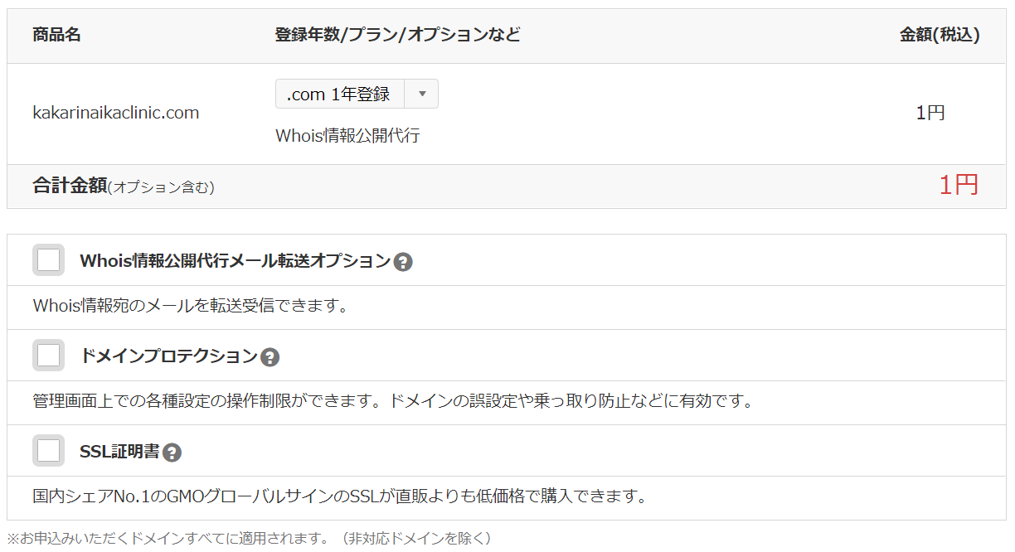
Task: Click question mark icon next to ドメインプロテクション
Action: pos(270,357)
